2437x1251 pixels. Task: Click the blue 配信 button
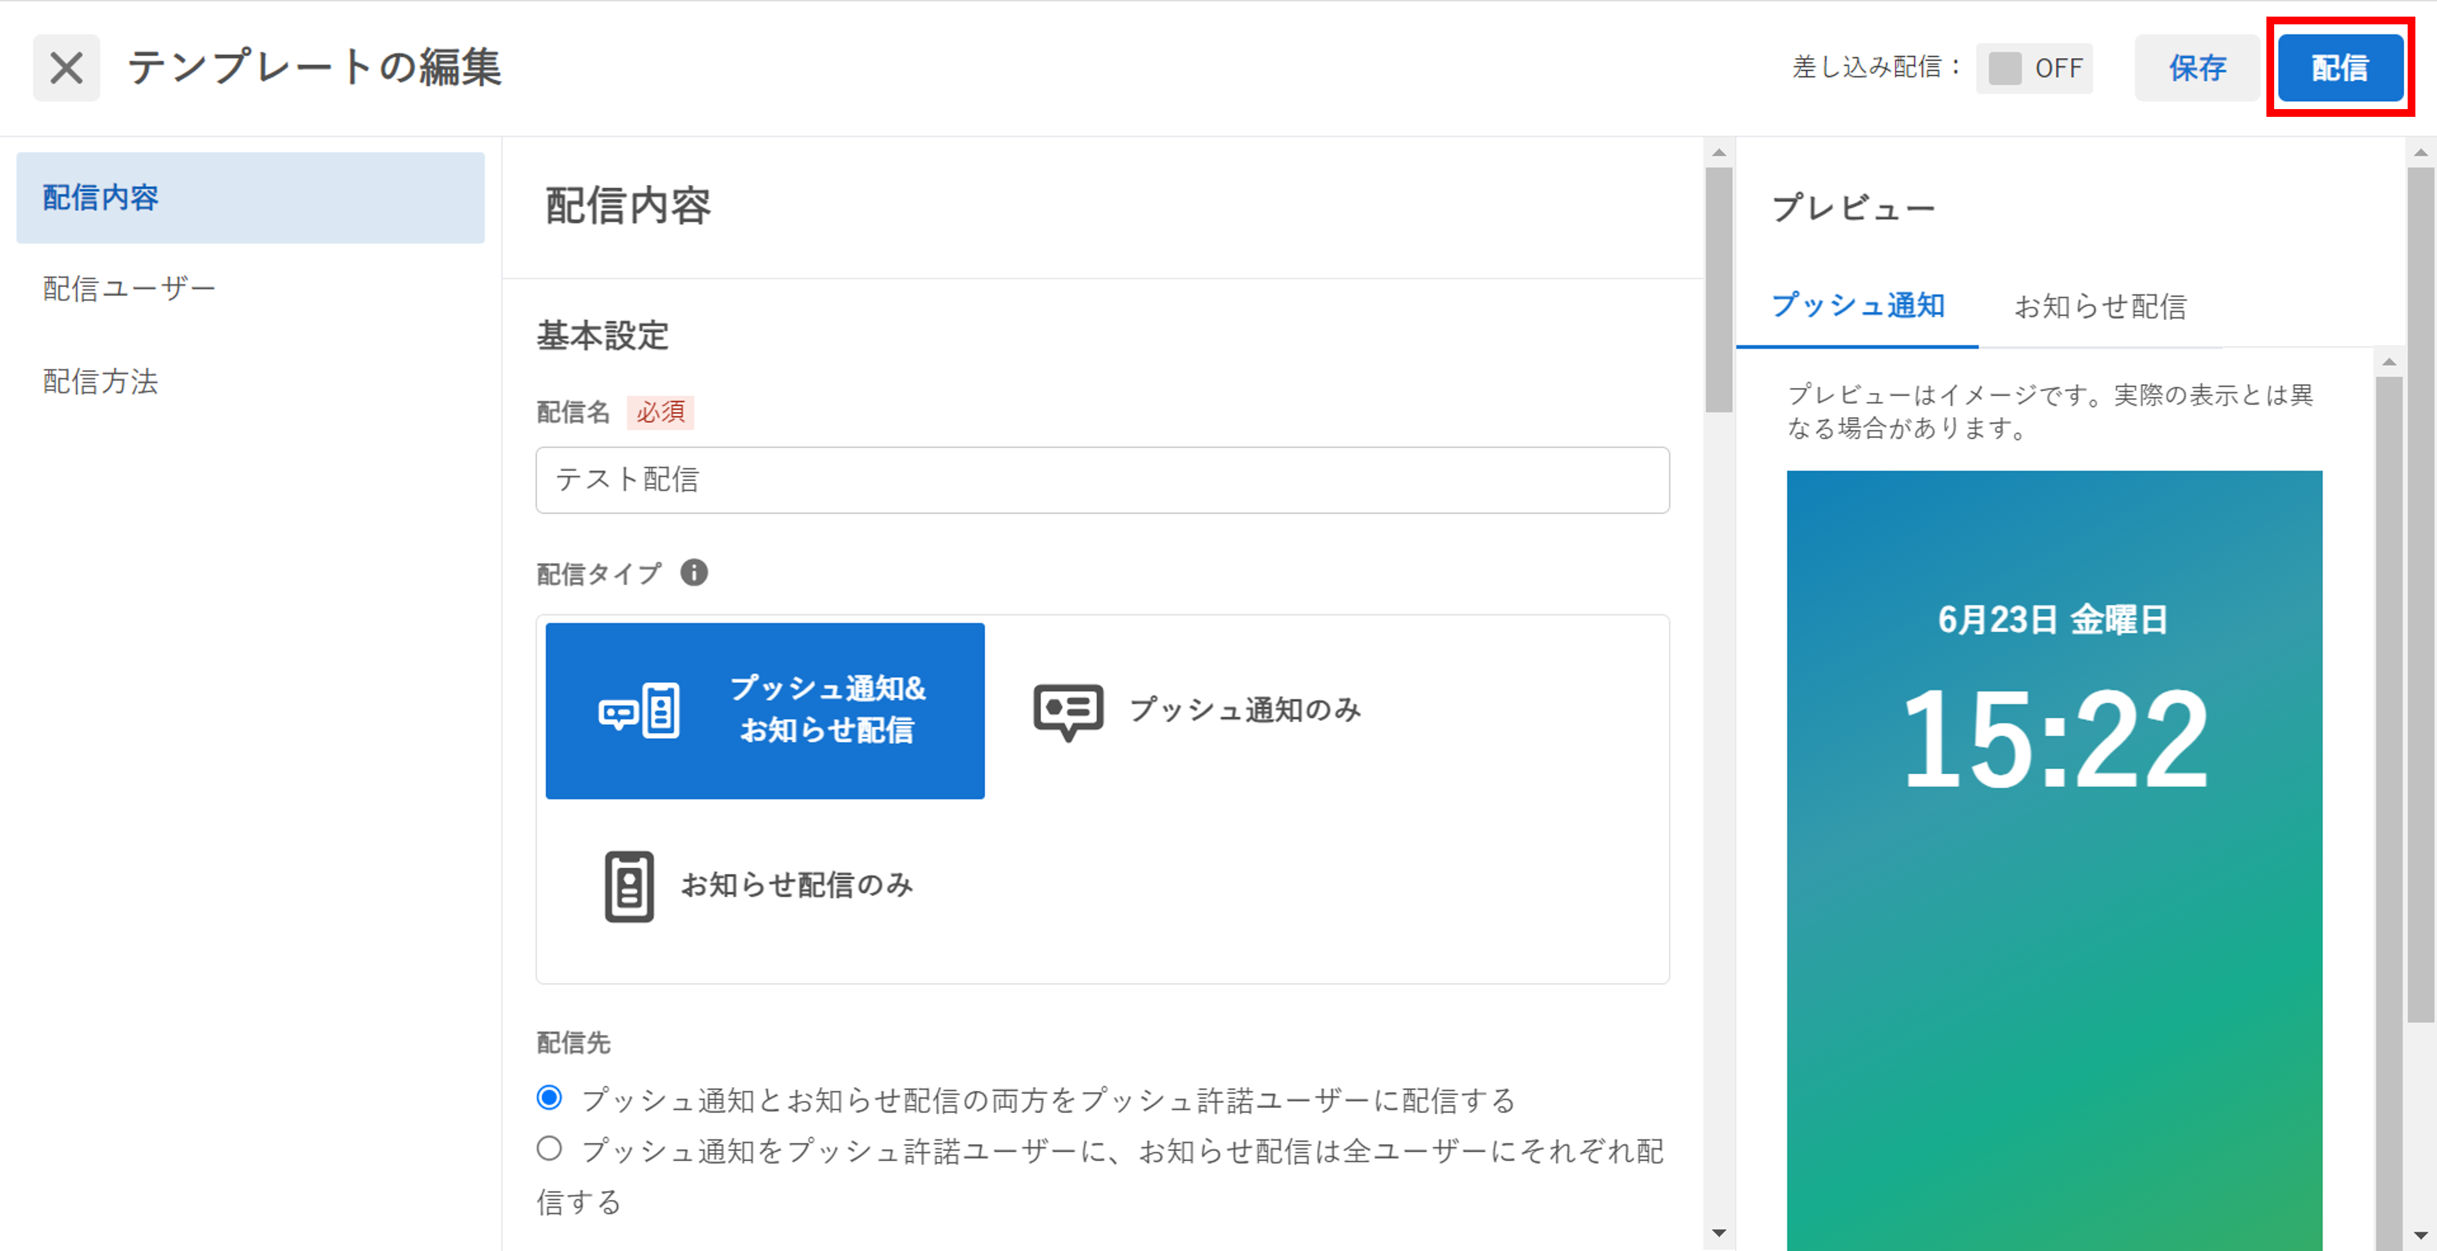[x=2340, y=68]
